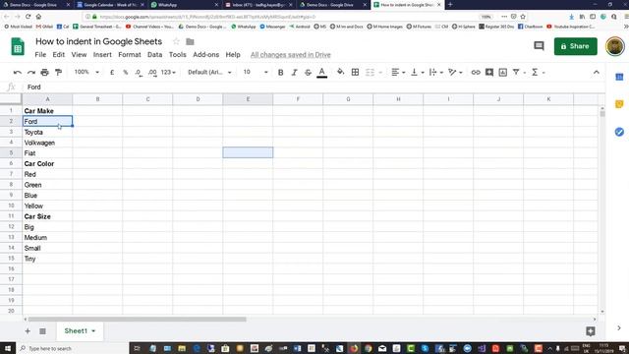Decrease decimal places using .0 icon
This screenshot has width=629, height=354.
click(x=139, y=72)
